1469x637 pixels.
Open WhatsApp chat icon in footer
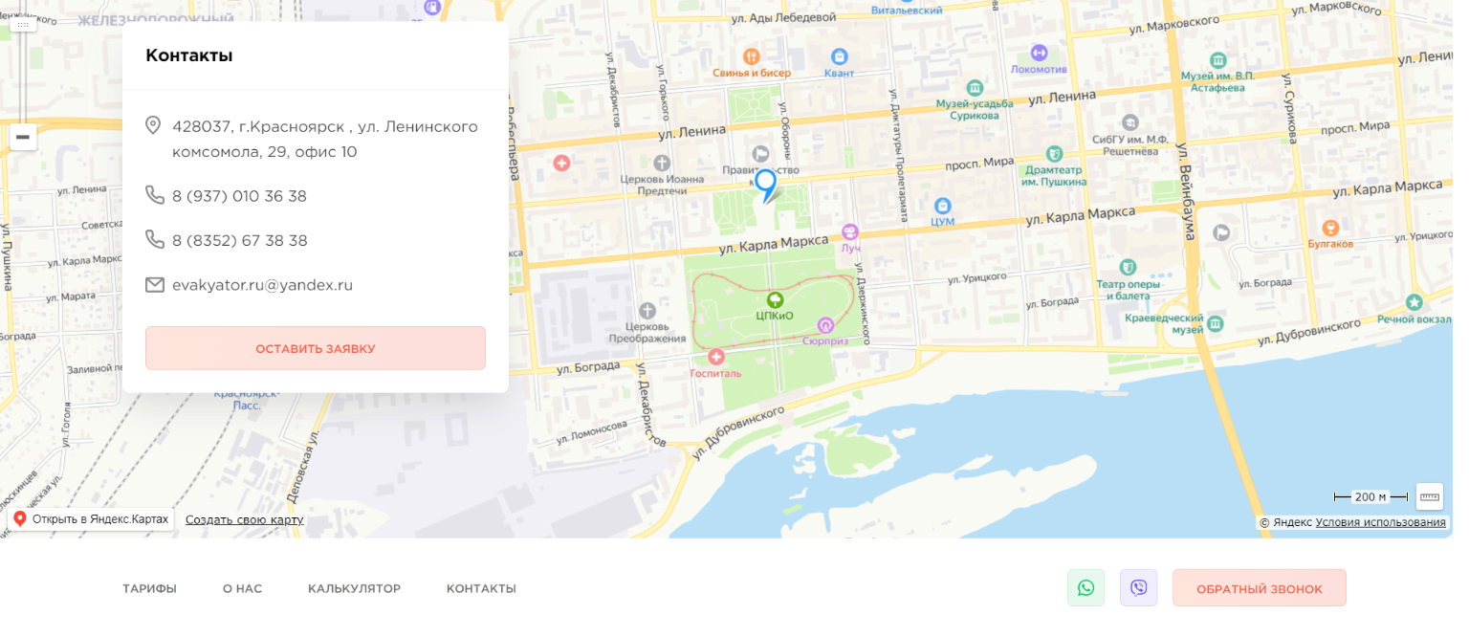pos(1085,588)
